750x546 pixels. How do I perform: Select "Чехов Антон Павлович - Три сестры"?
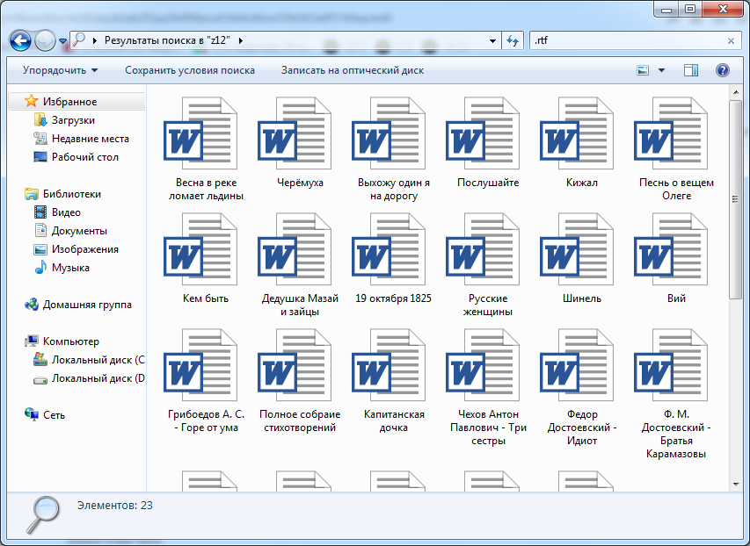488,387
